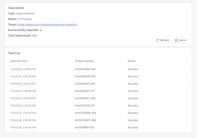Click the 2:59:03 PM log timestamp

point(23,69)
